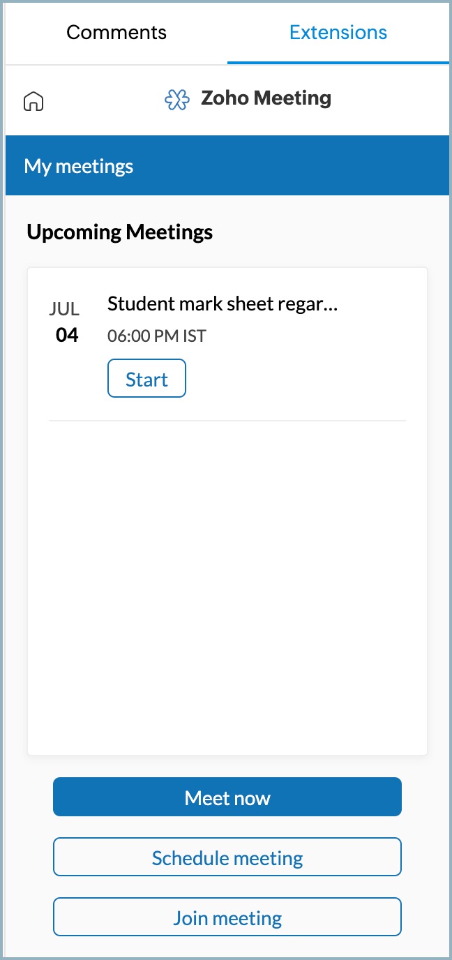
Task: Click Join meeting button
Action: (x=227, y=917)
